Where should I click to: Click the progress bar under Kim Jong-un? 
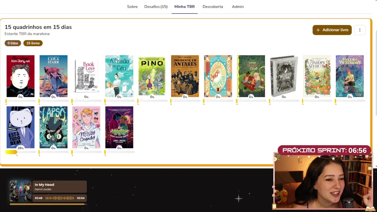coord(20,101)
